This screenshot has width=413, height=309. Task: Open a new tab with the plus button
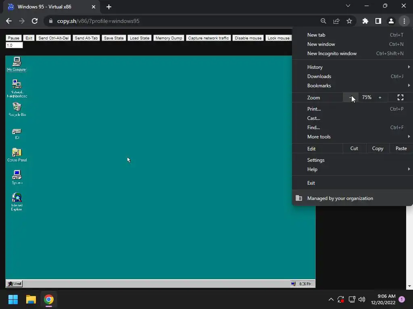(109, 7)
